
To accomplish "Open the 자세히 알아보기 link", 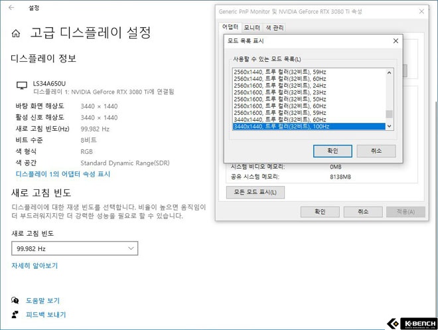I will click(x=35, y=266).
